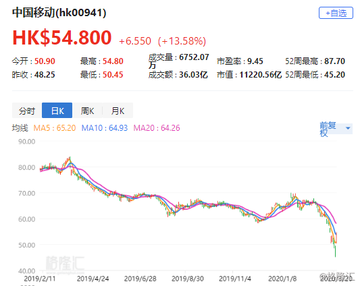Click the volume value 6752.07
The width and height of the screenshot is (360, 286).
194,57
